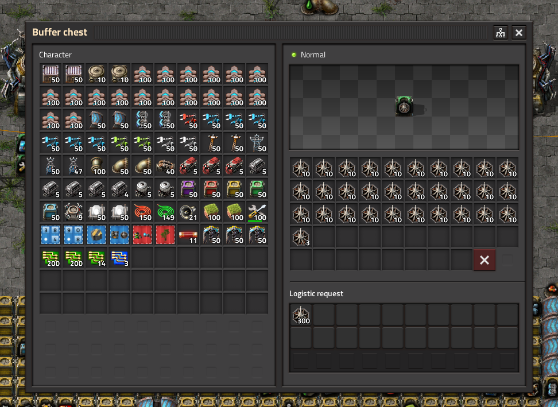Grab the green circuit stack of 14
Screen dimensions: 558x407
pos(96,258)
